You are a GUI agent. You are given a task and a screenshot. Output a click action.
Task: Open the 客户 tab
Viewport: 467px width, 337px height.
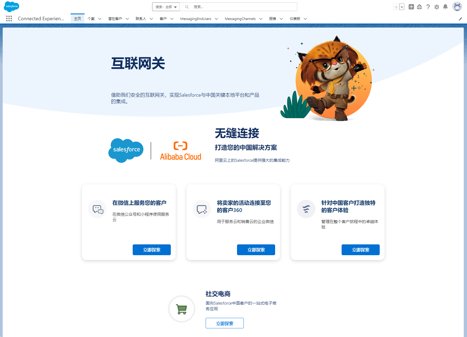[163, 19]
